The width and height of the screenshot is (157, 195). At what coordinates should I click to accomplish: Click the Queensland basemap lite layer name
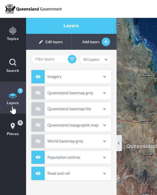69,109
